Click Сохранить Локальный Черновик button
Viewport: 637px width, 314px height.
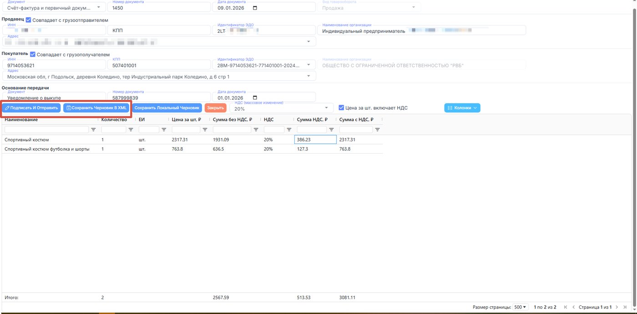167,108
